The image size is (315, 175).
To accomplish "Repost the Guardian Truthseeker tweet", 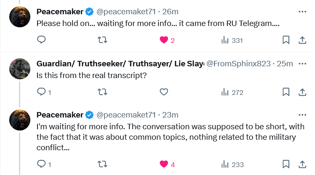I will point(102,92).
